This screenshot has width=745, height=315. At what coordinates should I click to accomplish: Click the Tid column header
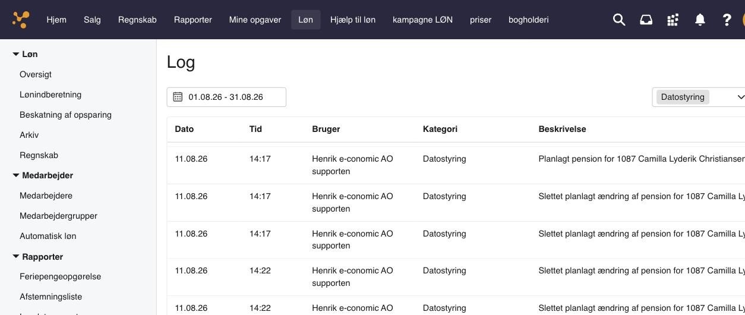click(255, 129)
